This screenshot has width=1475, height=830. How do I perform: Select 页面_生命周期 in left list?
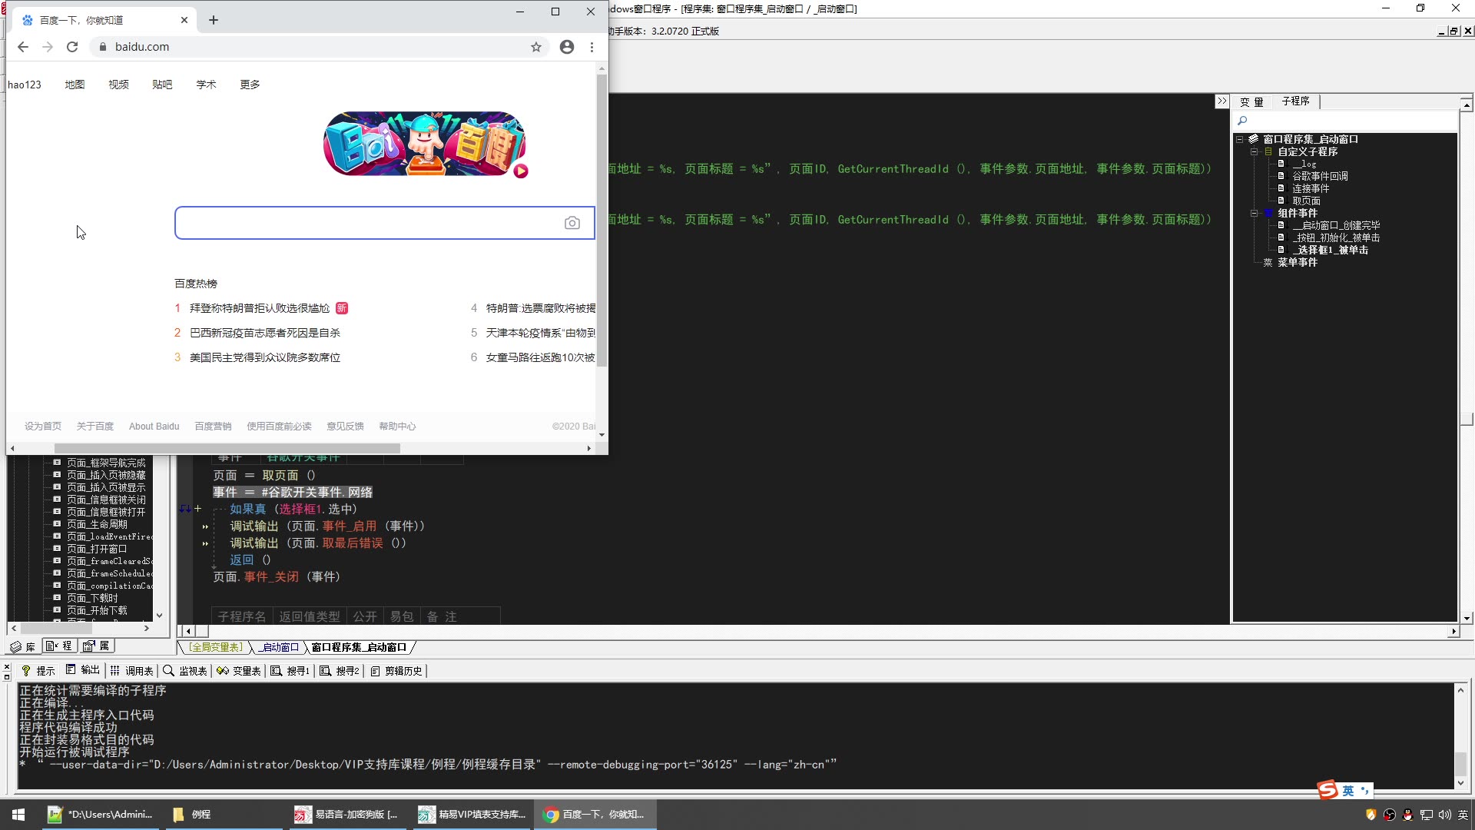[97, 524]
